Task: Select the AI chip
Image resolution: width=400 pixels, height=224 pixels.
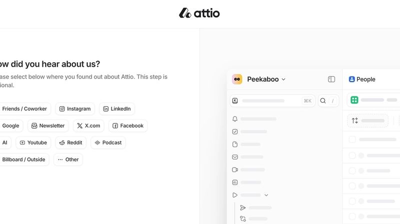Action: 5,143
